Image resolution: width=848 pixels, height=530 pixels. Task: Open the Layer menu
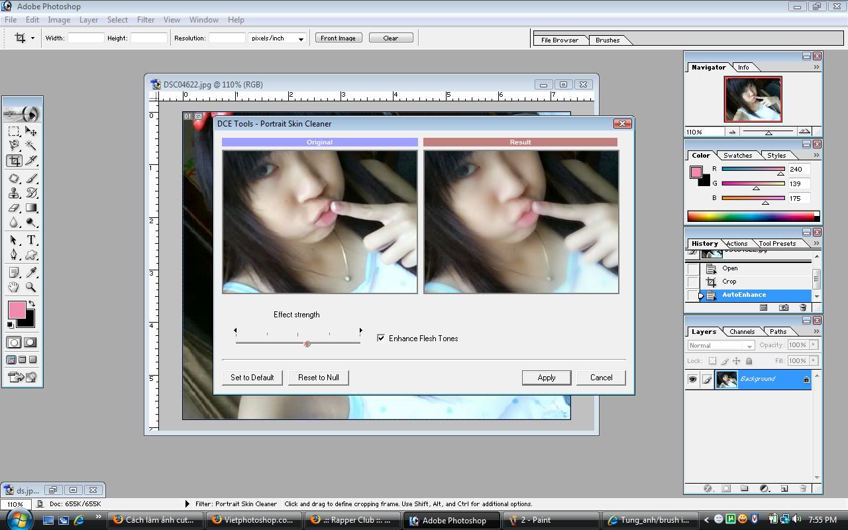point(89,20)
